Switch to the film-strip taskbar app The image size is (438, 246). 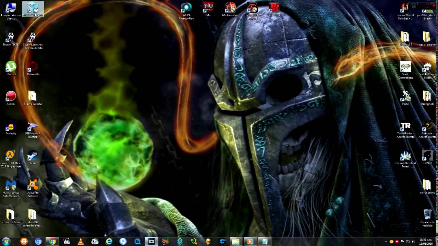tap(151, 242)
